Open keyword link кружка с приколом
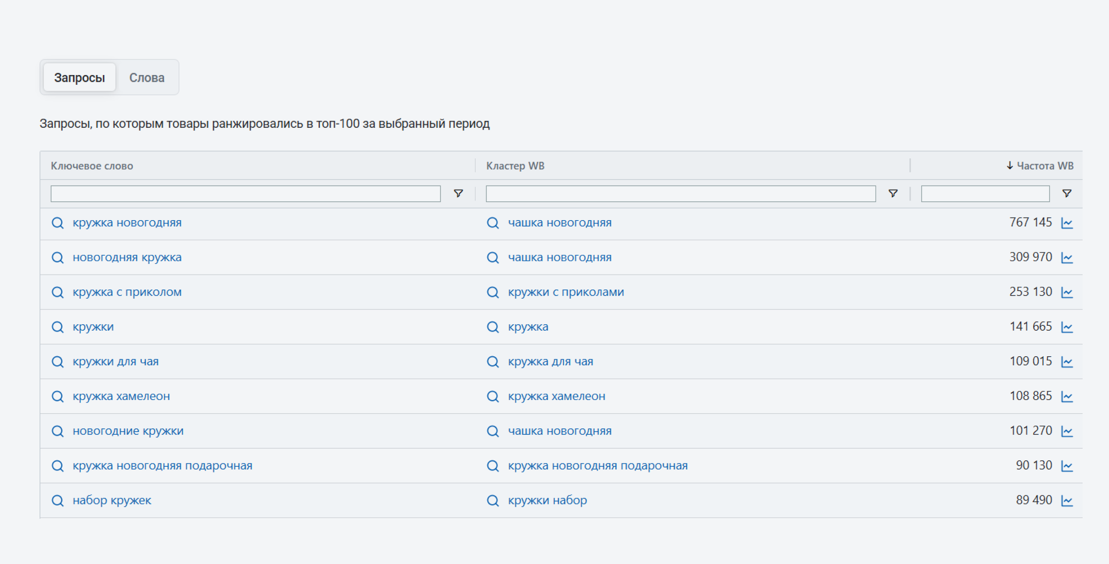Viewport: 1109px width, 564px height. coord(127,292)
